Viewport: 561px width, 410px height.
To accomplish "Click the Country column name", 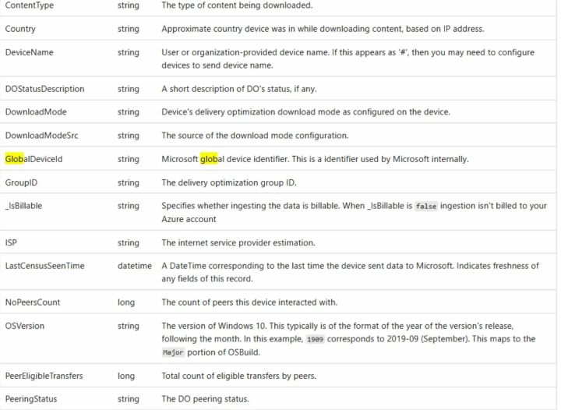I will pos(20,29).
